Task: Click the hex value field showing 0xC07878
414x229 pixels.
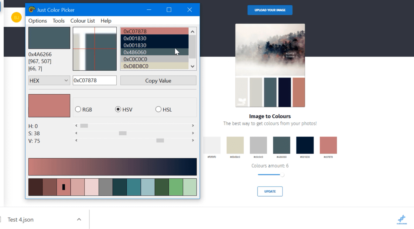Action: tap(94, 80)
